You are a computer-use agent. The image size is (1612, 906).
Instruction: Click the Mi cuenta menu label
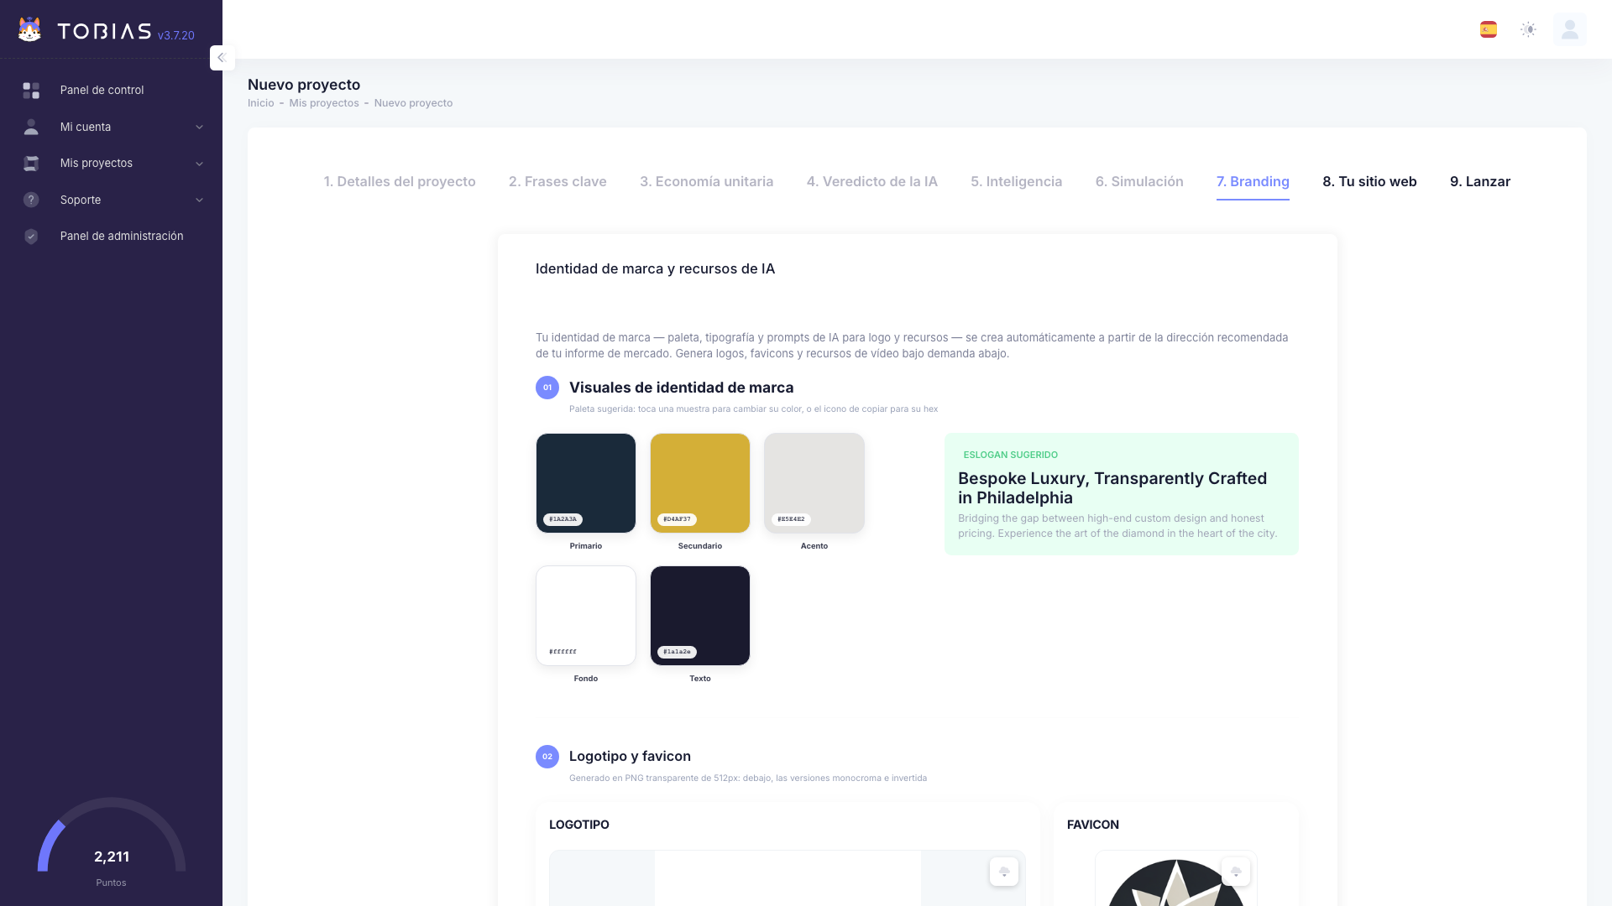[86, 127]
